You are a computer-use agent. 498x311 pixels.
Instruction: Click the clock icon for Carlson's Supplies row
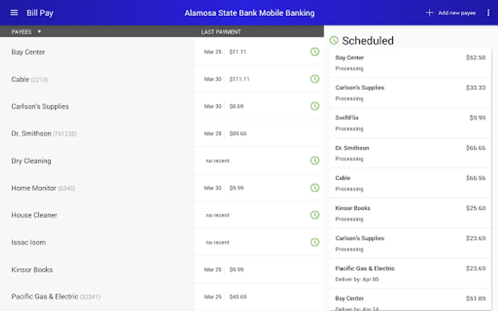pos(315,106)
